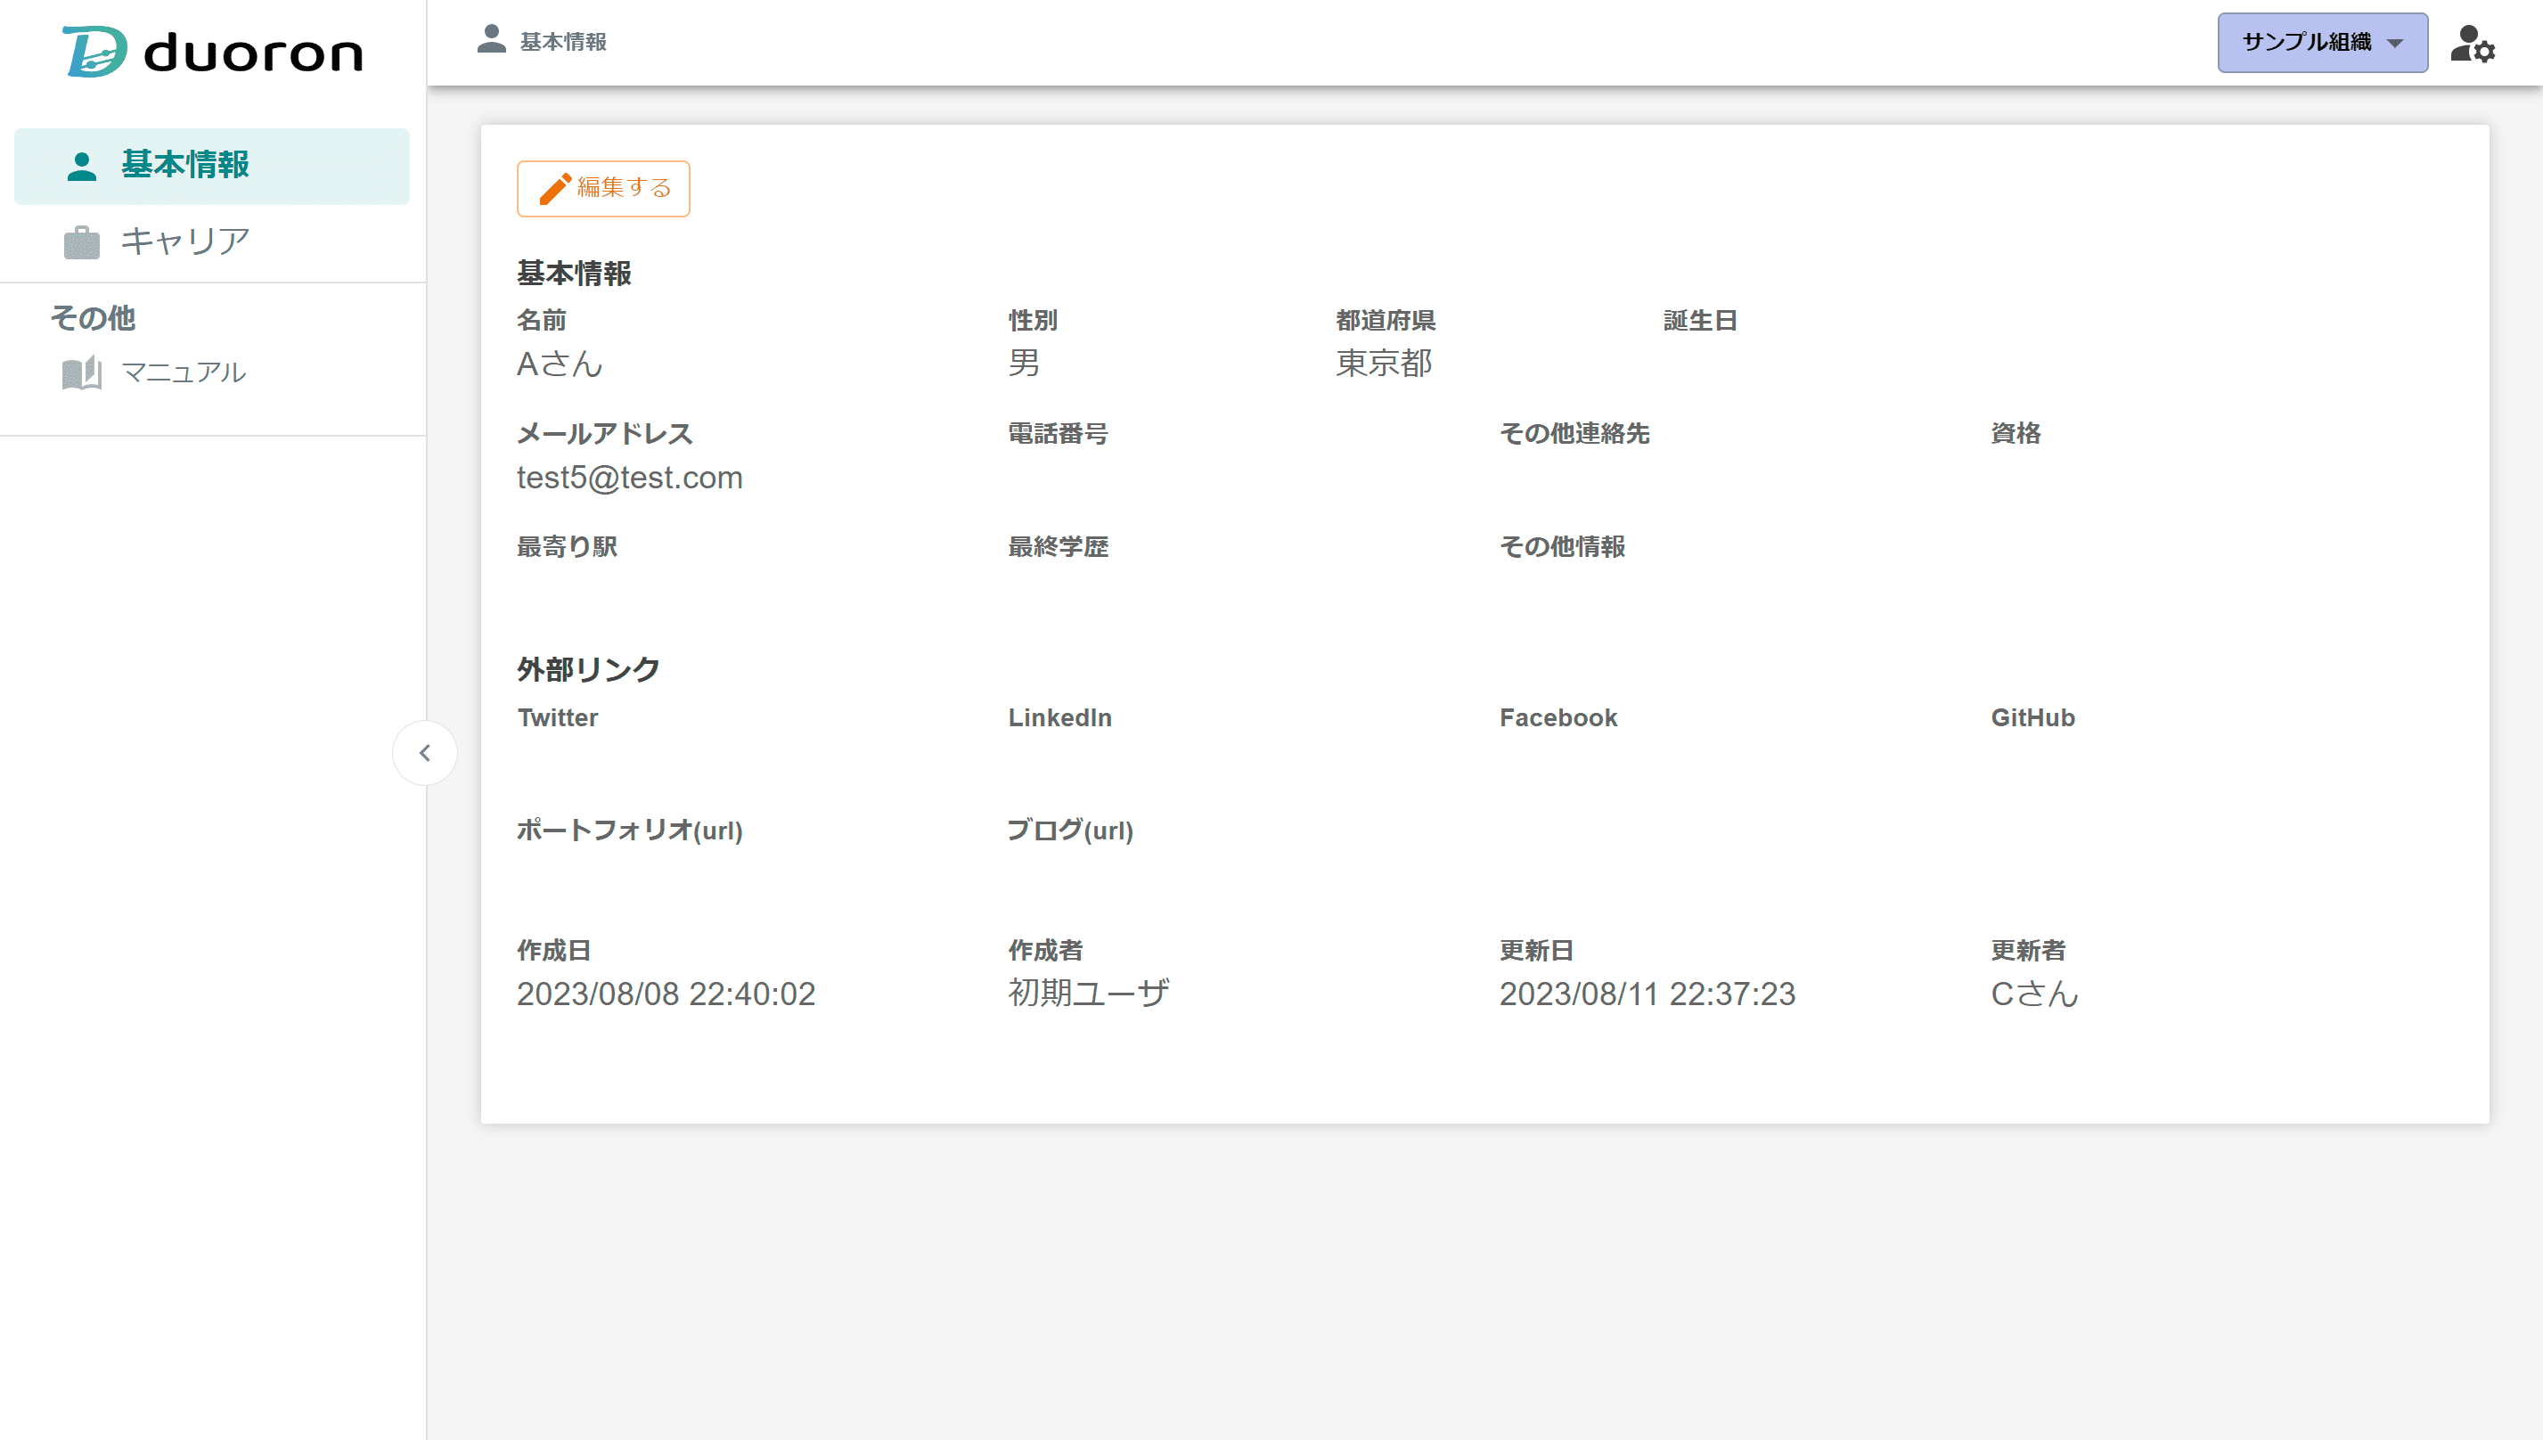Click the Facebook field label
This screenshot has width=2543, height=1440.
coord(1558,718)
